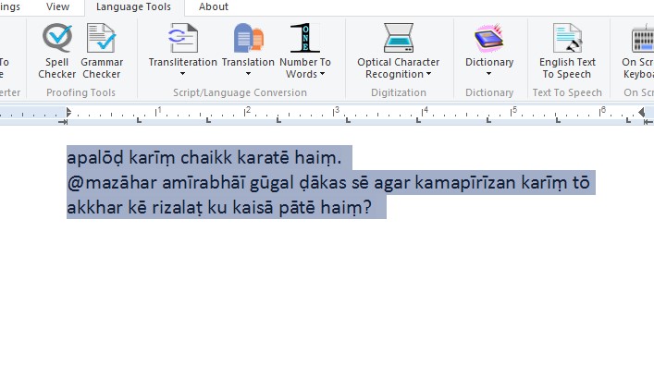Switch to the About tab

214,6
